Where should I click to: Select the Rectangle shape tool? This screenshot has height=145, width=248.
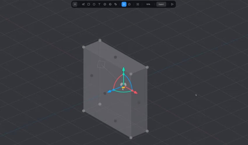[x=89, y=4]
